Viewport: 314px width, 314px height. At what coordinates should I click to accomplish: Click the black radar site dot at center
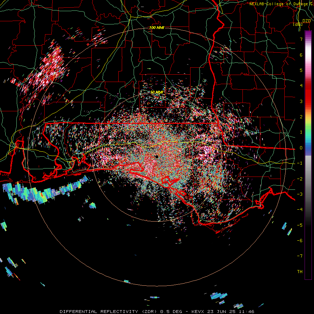click(x=157, y=157)
